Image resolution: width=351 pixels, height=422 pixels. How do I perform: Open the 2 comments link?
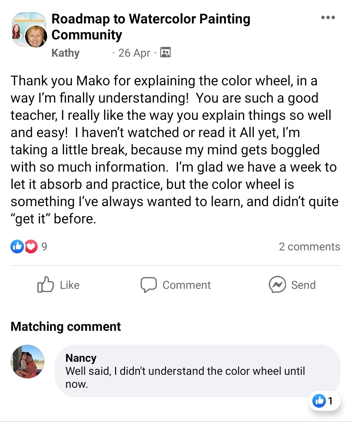[x=309, y=246]
